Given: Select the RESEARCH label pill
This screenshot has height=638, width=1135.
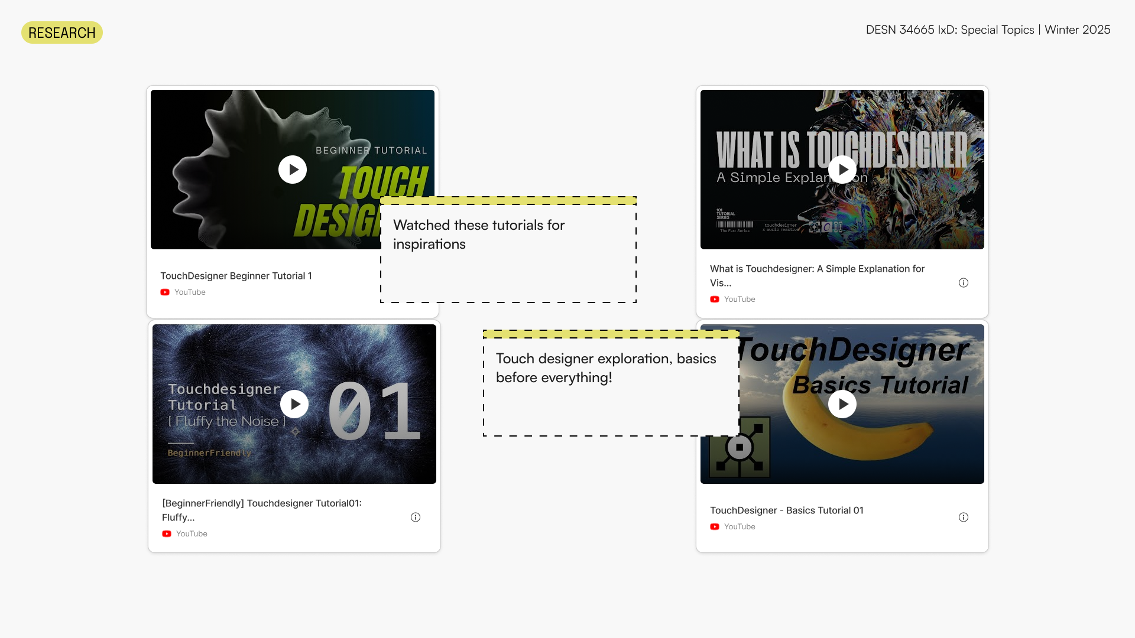Looking at the screenshot, I should point(61,32).
